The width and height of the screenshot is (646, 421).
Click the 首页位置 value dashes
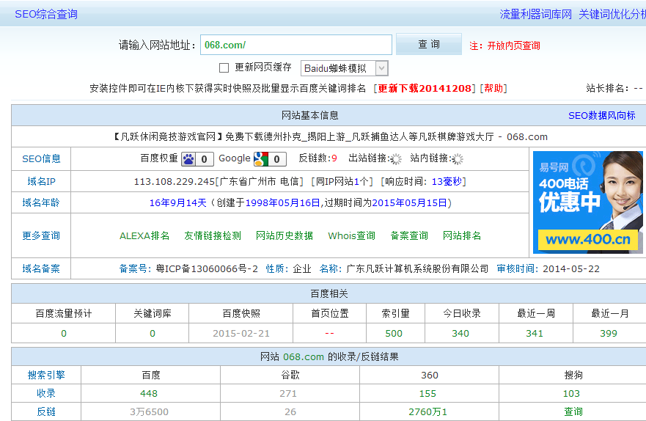[329, 334]
